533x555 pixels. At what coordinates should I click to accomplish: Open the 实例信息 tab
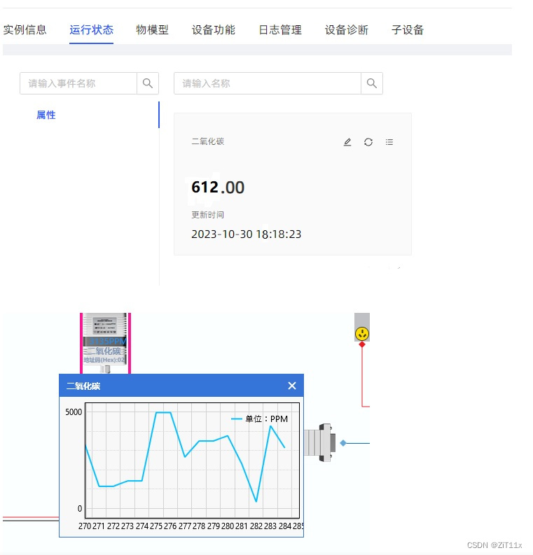click(25, 29)
